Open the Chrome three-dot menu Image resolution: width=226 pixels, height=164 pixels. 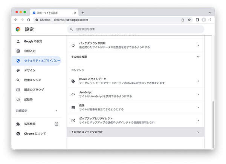(210, 20)
